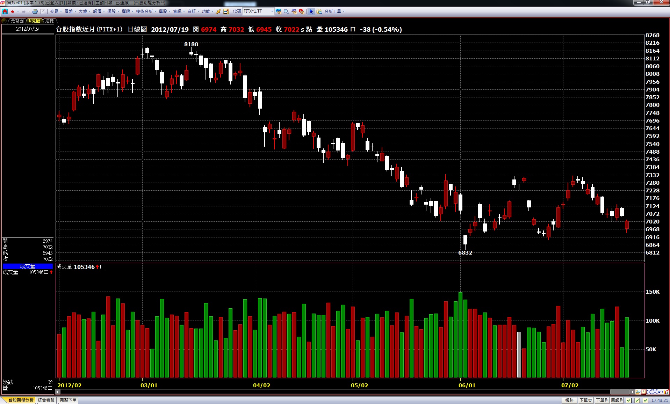This screenshot has height=404, width=670.
Task: Go to the home page icon
Action: [5, 12]
